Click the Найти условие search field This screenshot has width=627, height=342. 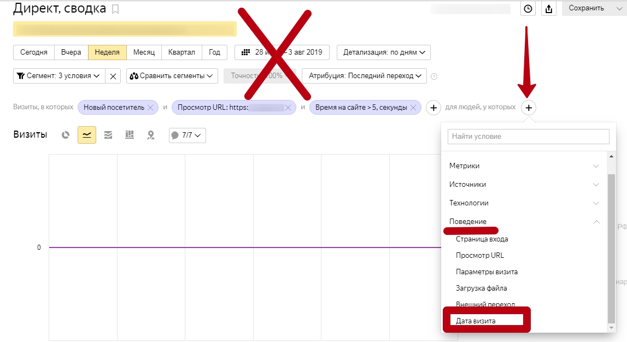pos(528,136)
